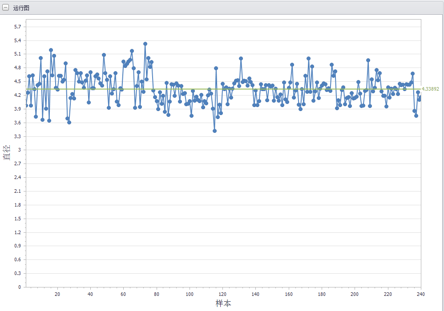444x311 pixels.
Task: Click the 0 label on Y-axis
Action: pos(20,287)
